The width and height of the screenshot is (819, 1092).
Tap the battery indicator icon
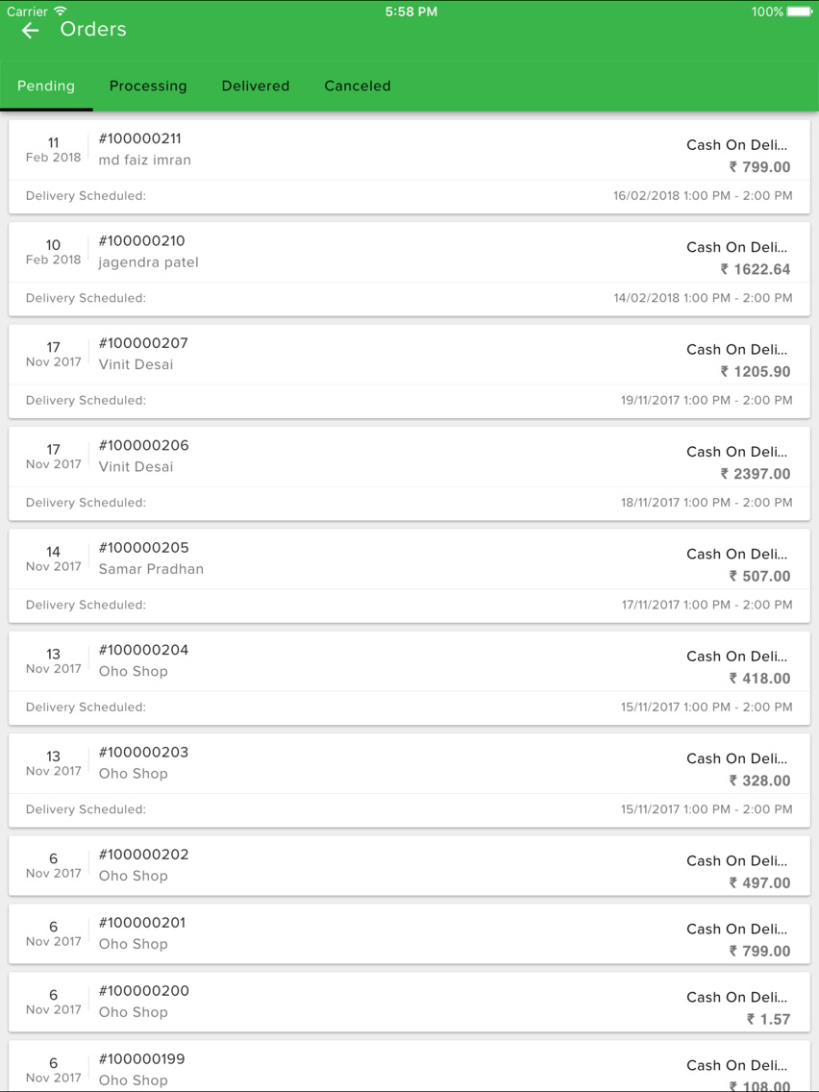tap(800, 12)
